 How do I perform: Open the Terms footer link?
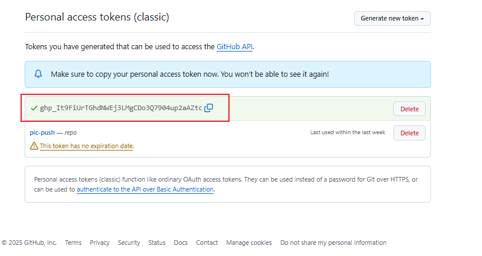click(x=73, y=243)
